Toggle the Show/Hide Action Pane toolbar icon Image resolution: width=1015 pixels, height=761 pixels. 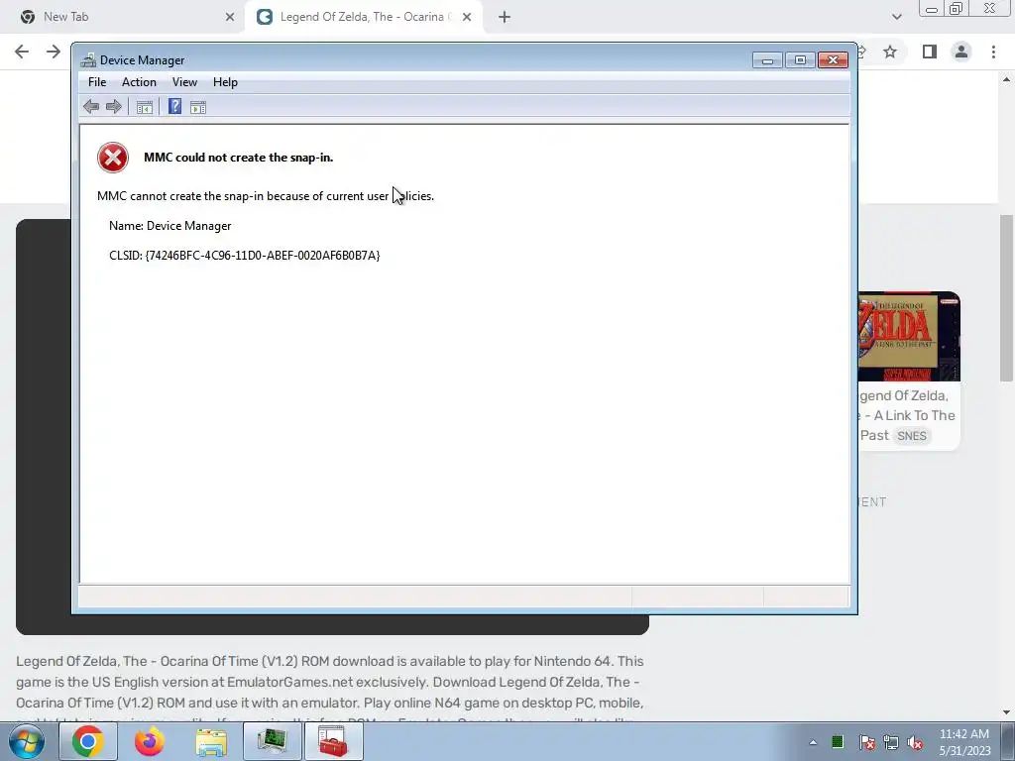click(198, 107)
